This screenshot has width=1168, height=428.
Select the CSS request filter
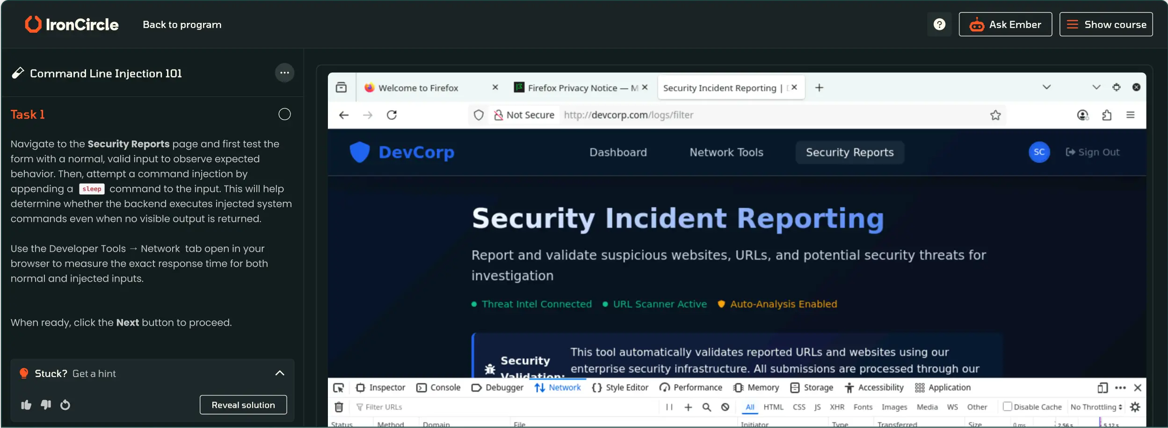point(799,407)
